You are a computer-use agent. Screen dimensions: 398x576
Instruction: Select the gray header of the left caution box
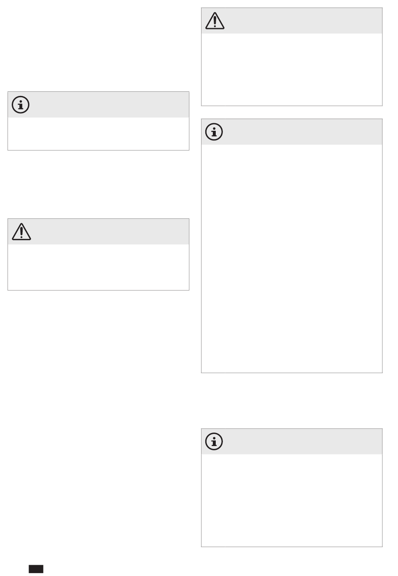pyautogui.click(x=98, y=231)
